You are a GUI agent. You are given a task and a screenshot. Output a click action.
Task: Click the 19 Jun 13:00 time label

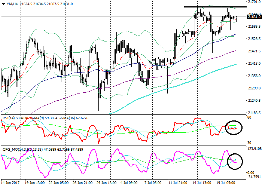click(x=35, y=183)
